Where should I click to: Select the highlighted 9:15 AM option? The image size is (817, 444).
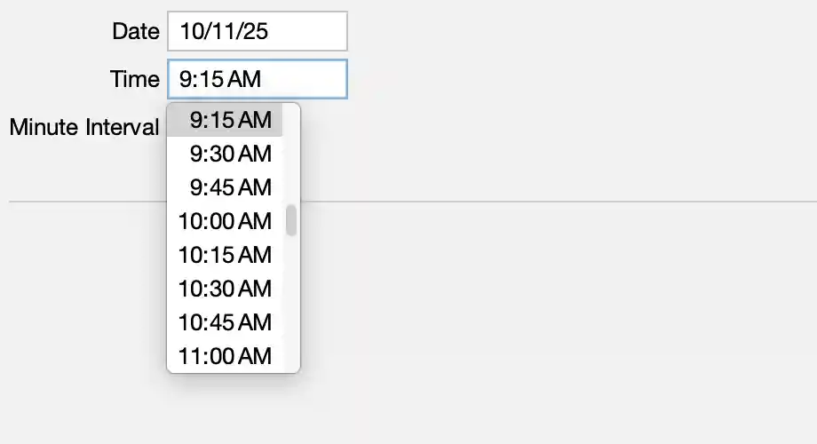230,120
